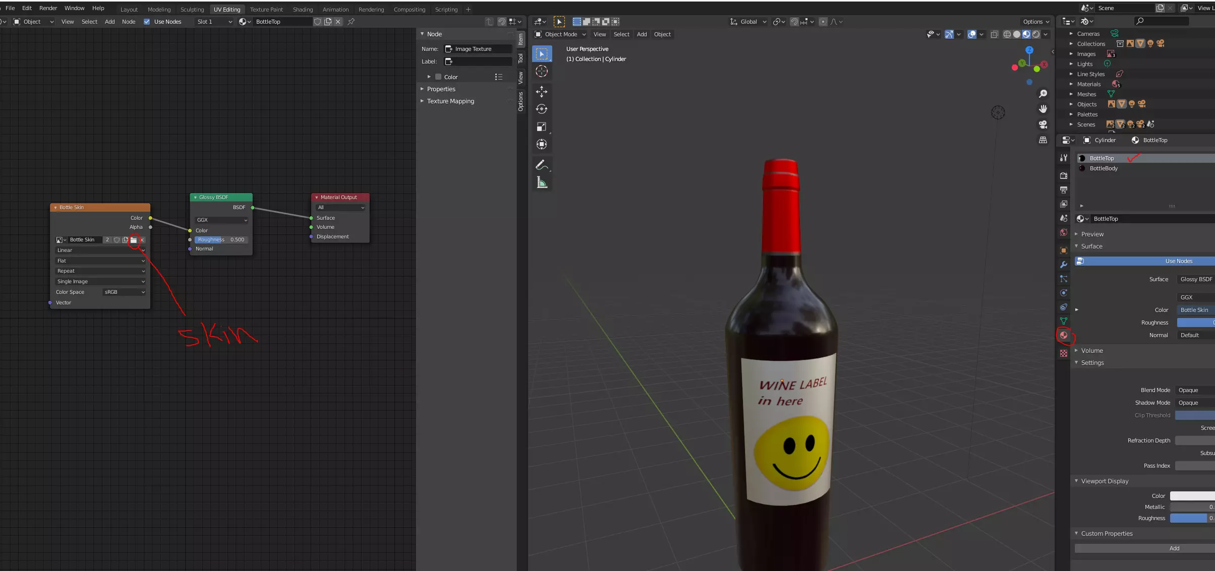Set solid viewport shading
The image size is (1215, 571).
pos(1017,34)
